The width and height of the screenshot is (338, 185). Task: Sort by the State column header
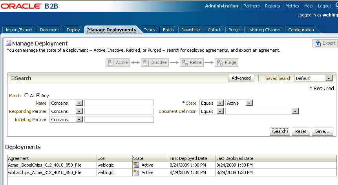click(x=151, y=158)
